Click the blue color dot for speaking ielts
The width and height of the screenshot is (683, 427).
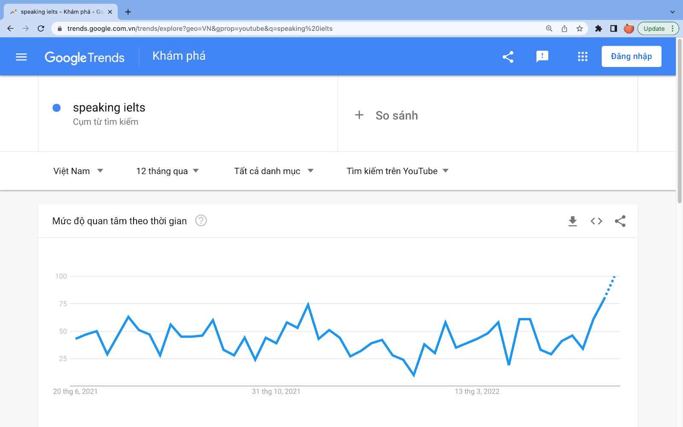point(56,108)
